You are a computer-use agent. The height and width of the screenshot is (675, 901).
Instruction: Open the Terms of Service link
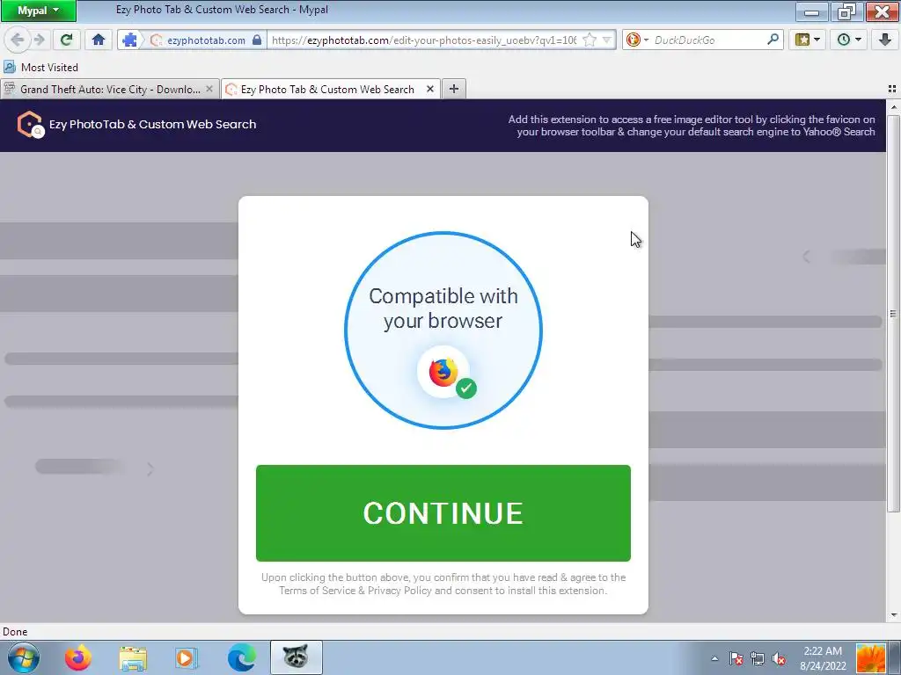(x=317, y=591)
